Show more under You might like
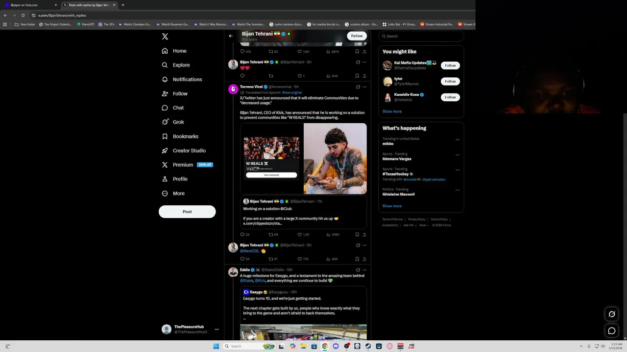The width and height of the screenshot is (627, 352). tap(392, 111)
